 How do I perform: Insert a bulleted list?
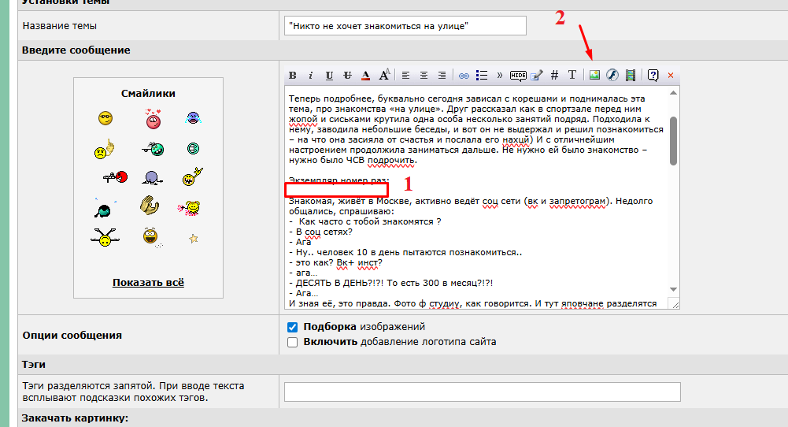pyautogui.click(x=482, y=76)
